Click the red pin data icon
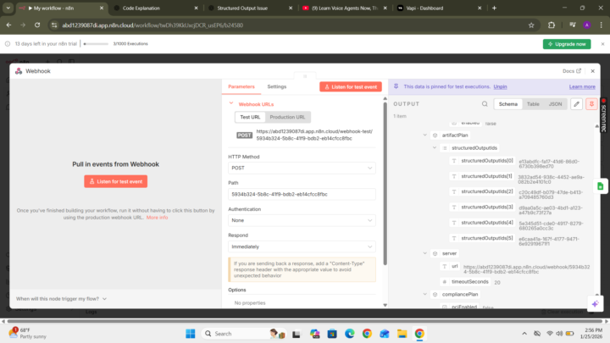The height and width of the screenshot is (343, 610). pyautogui.click(x=591, y=104)
